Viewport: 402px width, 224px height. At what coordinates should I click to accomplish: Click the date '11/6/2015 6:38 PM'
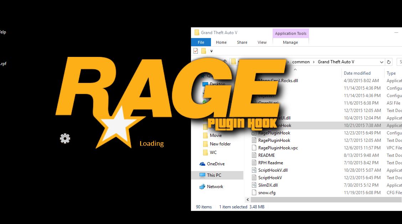[361, 103]
